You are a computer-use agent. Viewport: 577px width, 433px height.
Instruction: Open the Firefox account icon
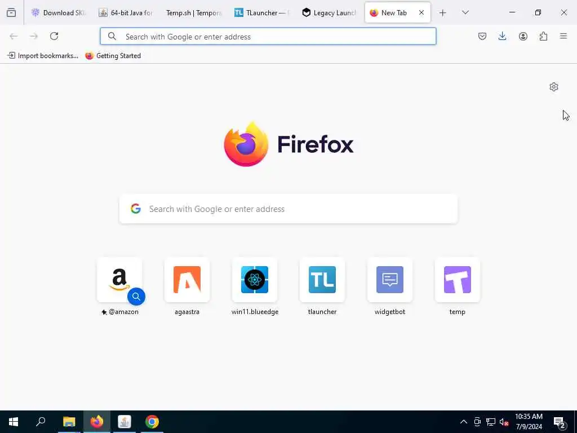click(x=523, y=36)
